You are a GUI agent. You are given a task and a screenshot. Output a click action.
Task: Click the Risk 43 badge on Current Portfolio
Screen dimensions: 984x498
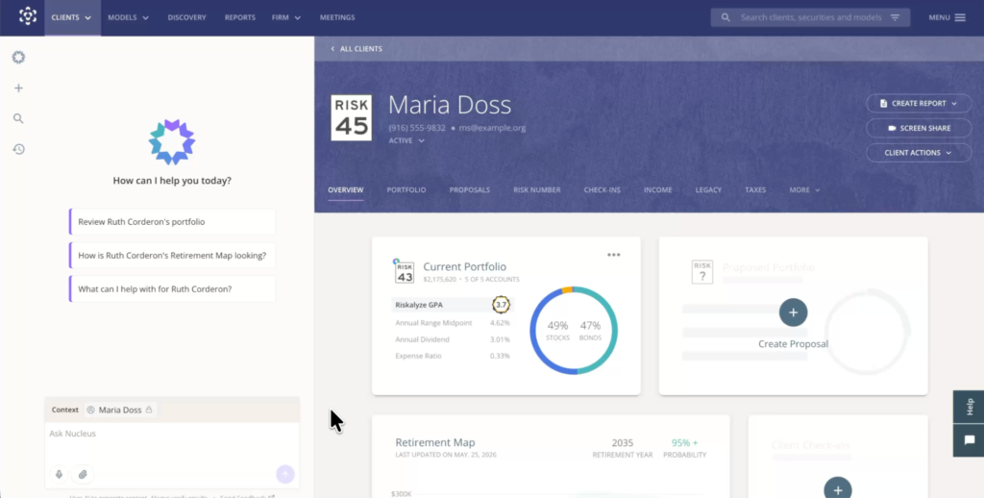click(x=405, y=272)
